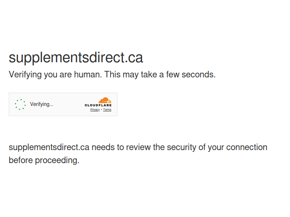Click the "few seconds" words in subtitle
Image resolution: width=290 pixels, height=217 pixels.
(x=191, y=75)
